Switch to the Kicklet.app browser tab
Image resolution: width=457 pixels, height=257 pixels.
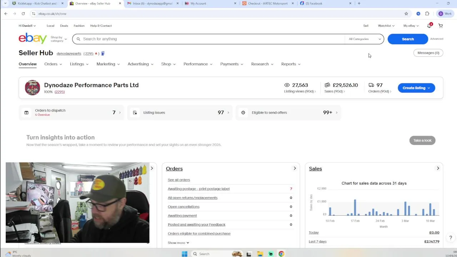pyautogui.click(x=37, y=3)
